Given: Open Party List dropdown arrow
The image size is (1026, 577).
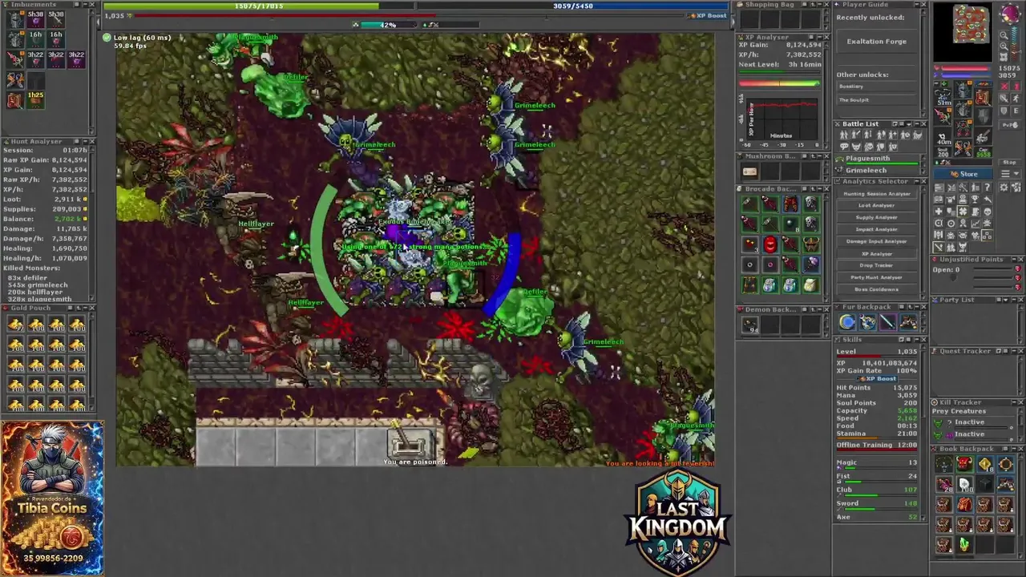Looking at the screenshot, I should [x=1005, y=300].
